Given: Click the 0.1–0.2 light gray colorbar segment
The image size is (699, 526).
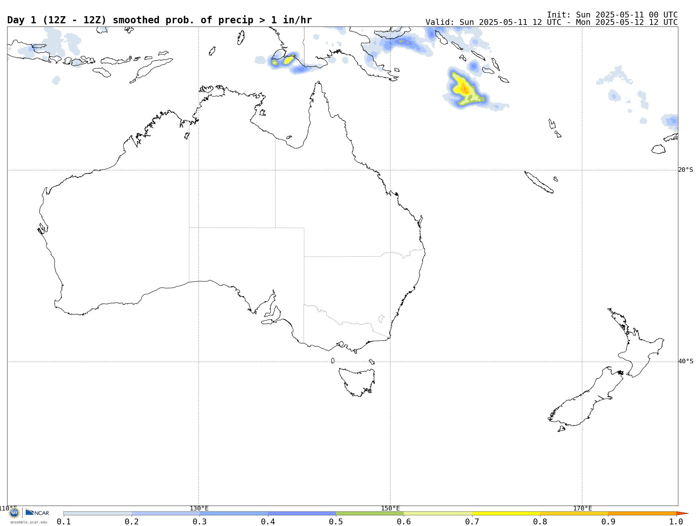Looking at the screenshot, I should [x=98, y=513].
